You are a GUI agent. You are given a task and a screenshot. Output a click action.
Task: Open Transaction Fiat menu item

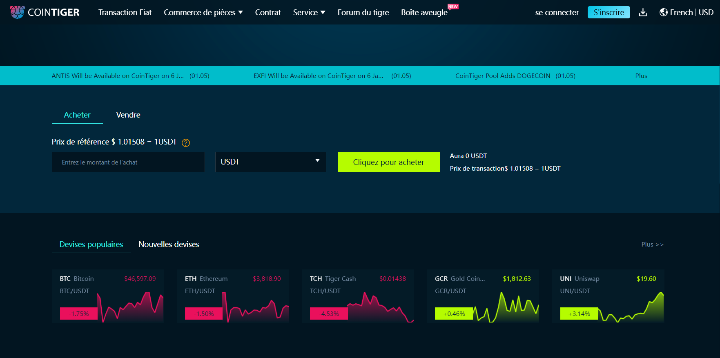point(125,12)
